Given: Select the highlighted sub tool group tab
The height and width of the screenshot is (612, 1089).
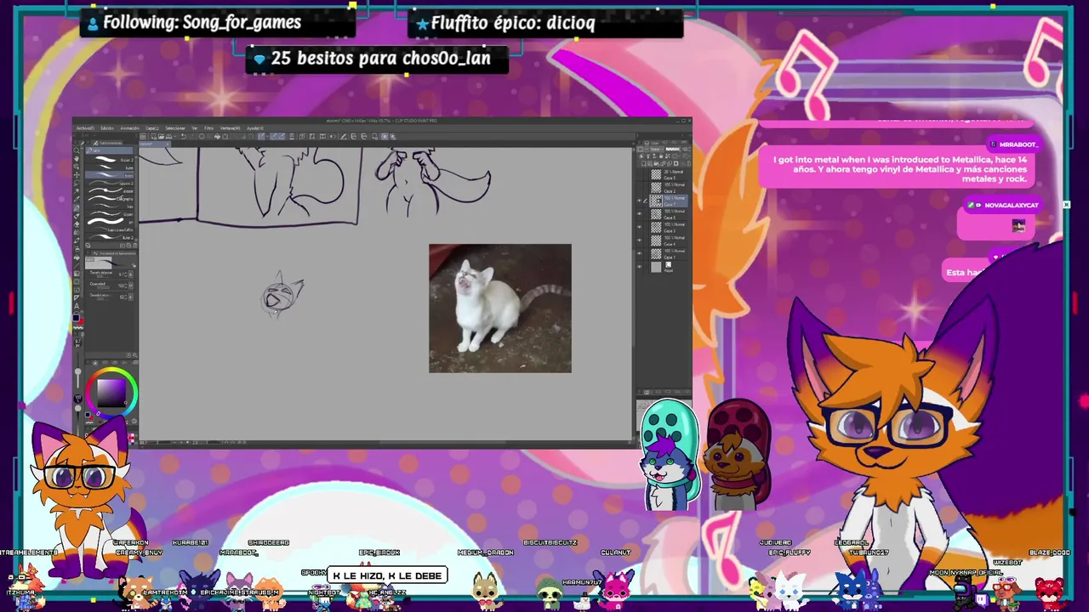Looking at the screenshot, I should coord(109,150).
